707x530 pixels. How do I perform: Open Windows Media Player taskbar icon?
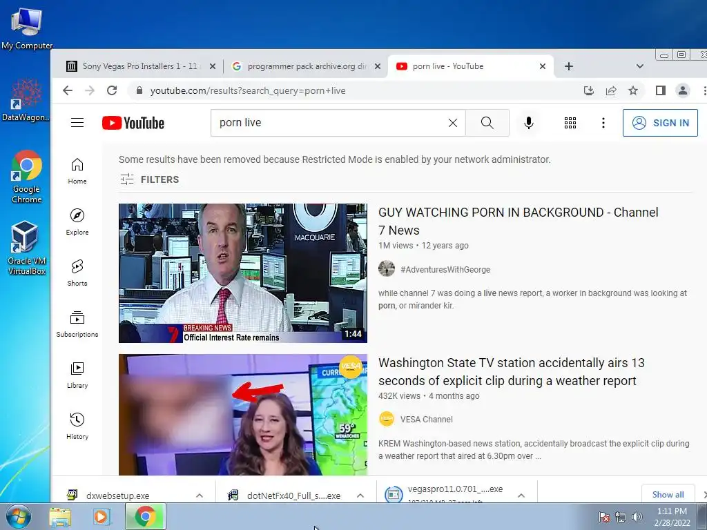click(102, 516)
